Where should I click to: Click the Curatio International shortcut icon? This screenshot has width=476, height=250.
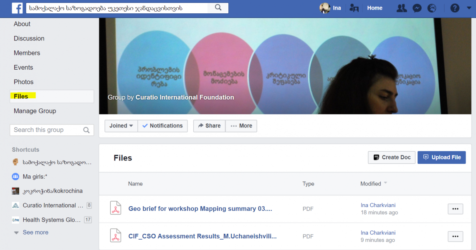click(x=15, y=205)
